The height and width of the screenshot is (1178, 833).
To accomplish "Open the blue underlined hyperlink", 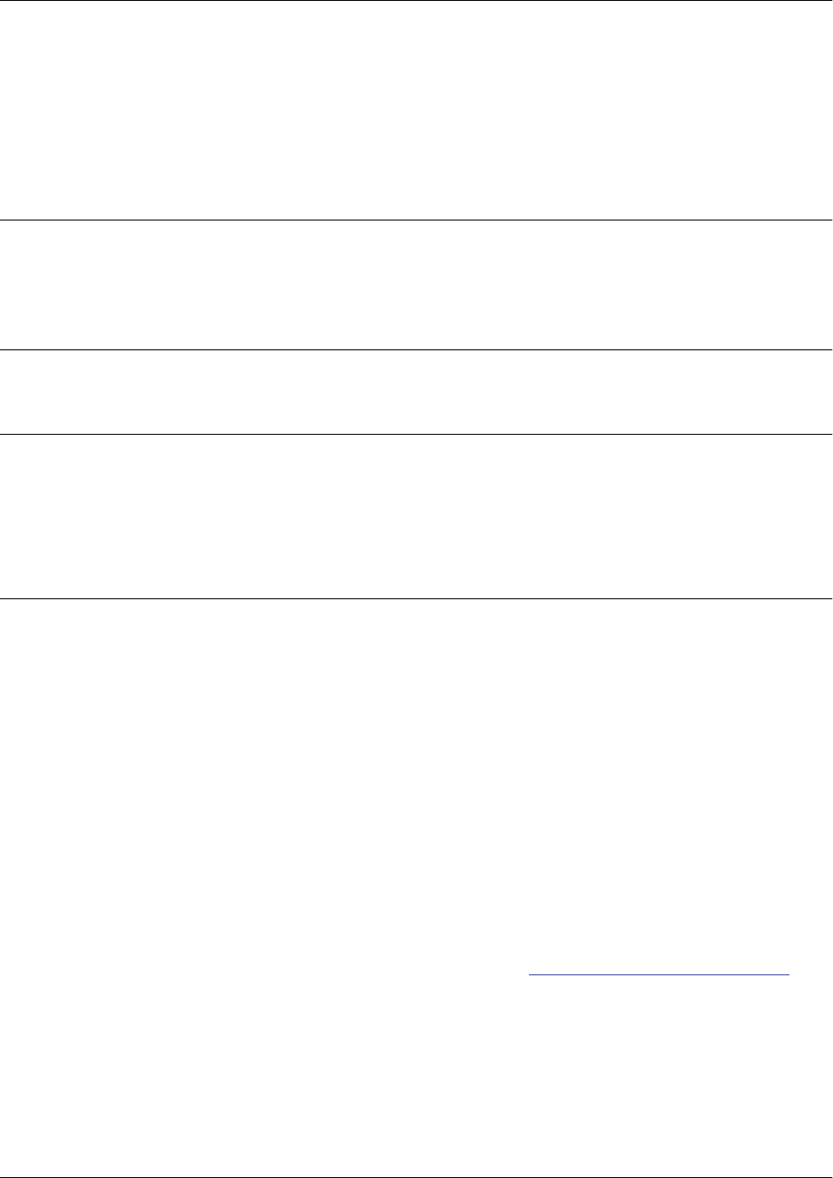I will (659, 975).
